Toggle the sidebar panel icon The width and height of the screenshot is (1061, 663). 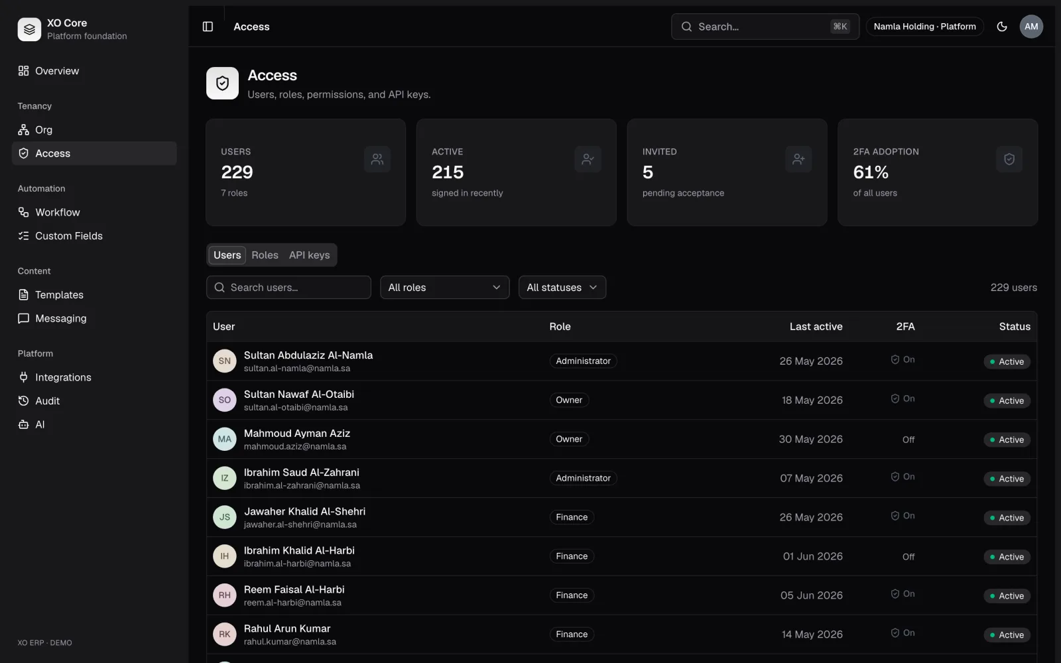coord(208,27)
